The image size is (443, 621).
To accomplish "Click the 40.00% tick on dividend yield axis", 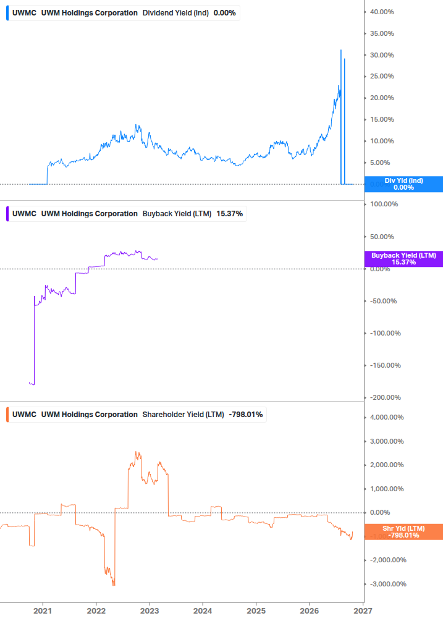I will pyautogui.click(x=382, y=12).
